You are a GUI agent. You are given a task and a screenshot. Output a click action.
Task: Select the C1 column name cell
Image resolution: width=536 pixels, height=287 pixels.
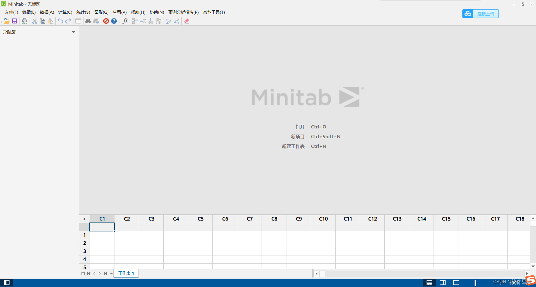(102, 227)
